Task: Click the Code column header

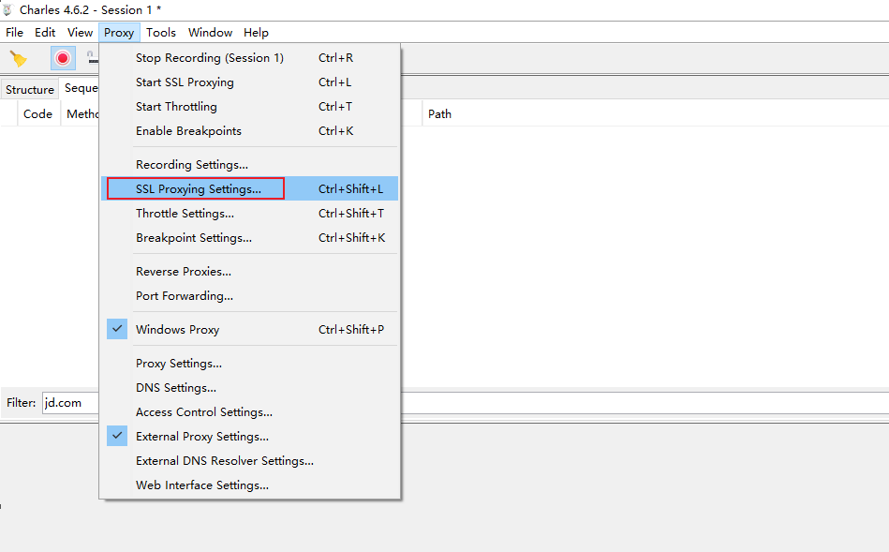Action: [37, 114]
